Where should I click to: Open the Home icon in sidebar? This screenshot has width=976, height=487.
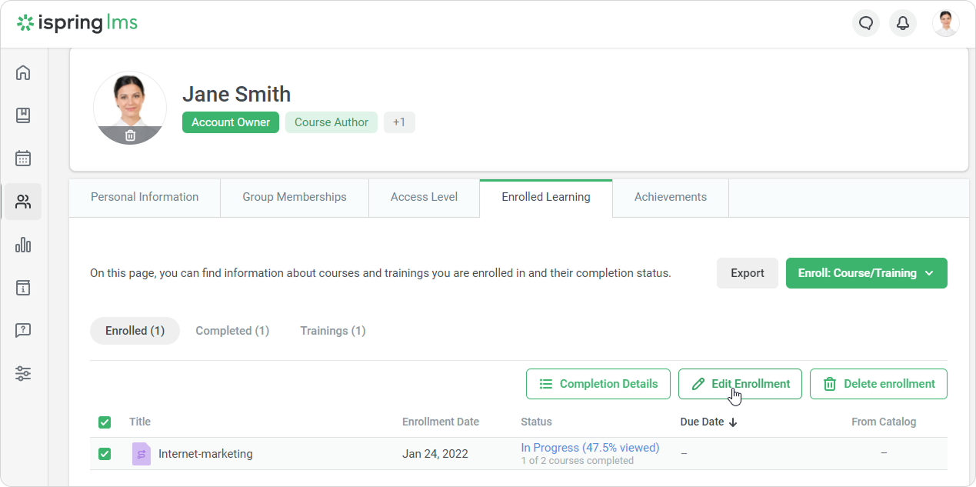[23, 73]
